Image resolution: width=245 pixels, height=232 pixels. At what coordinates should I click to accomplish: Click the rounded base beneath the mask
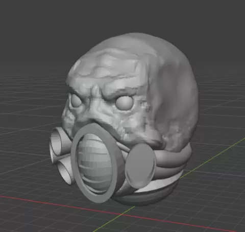tap(146, 198)
